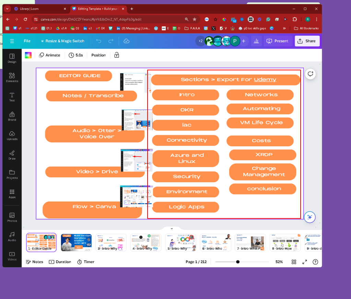Viewport: 351px width, 299px height.
Task: Select the Text tool in sidebar
Action: [x=12, y=97]
